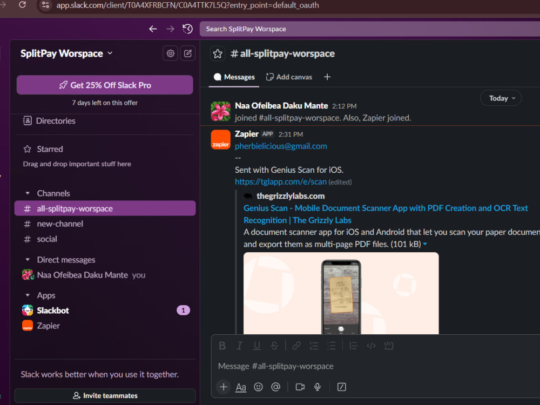
Task: Collapse the Channels section
Action: [x=28, y=193]
